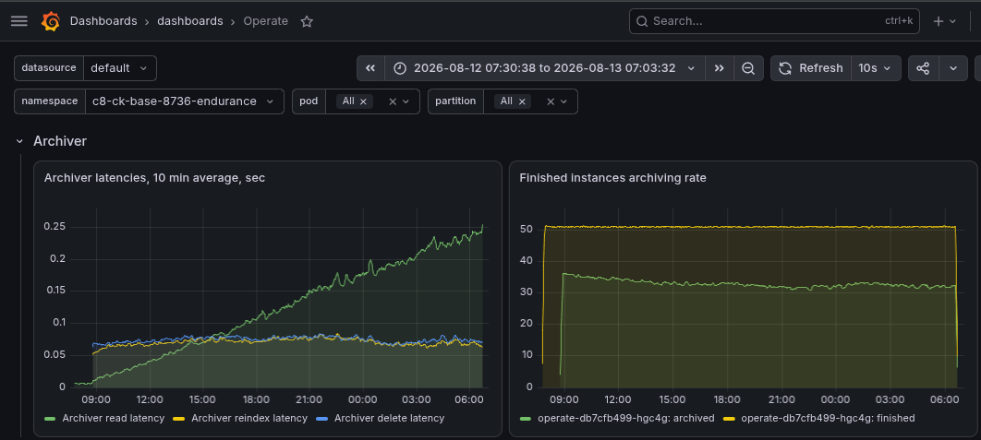Click the namespace label
This screenshot has width=981, height=440.
coord(50,101)
